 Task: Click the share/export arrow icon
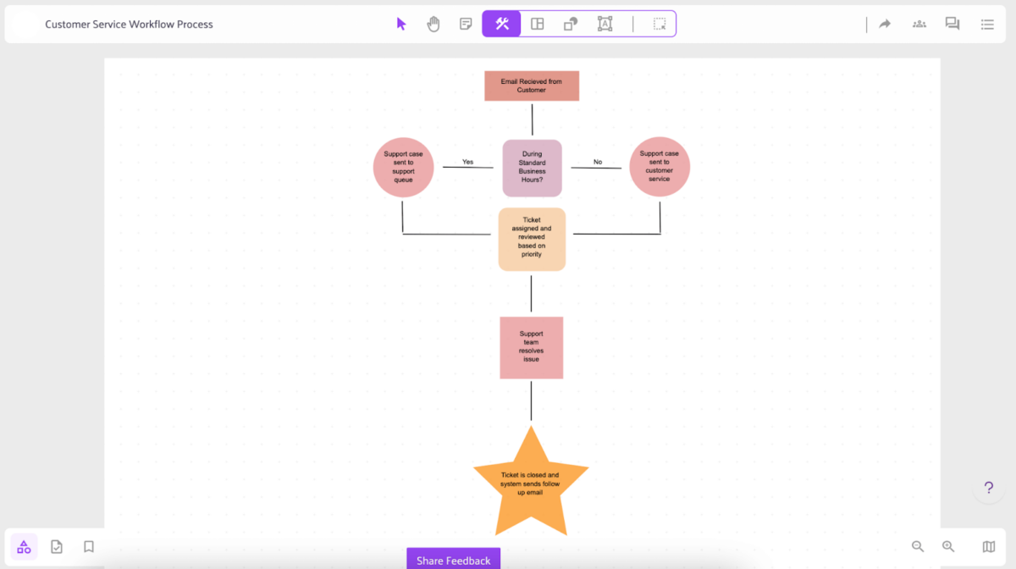tap(884, 24)
